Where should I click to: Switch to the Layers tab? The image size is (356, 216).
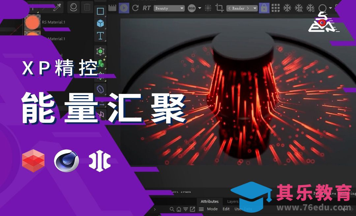[x=233, y=201]
